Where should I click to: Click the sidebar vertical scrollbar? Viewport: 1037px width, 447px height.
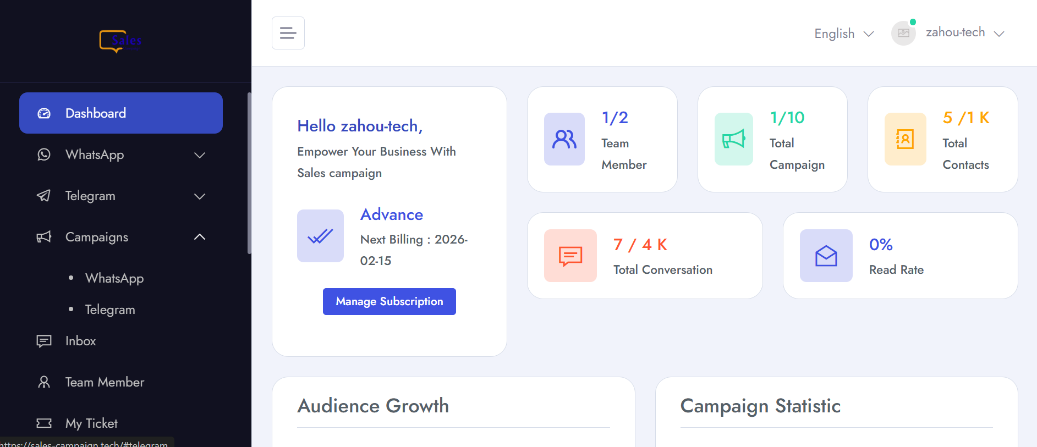pos(249,173)
